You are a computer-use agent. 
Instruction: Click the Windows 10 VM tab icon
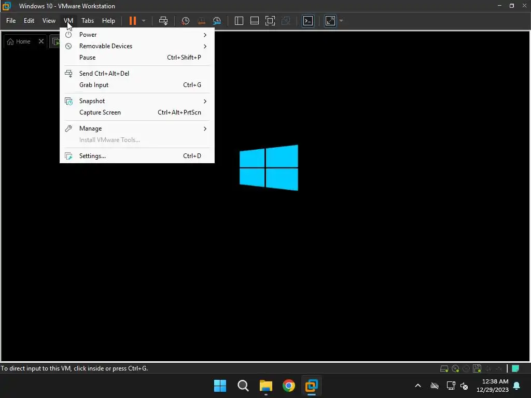(x=56, y=42)
